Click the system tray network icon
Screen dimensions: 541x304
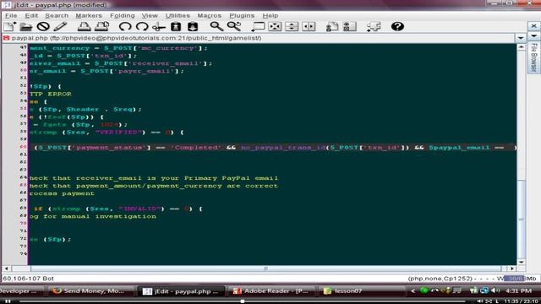[x=484, y=290]
